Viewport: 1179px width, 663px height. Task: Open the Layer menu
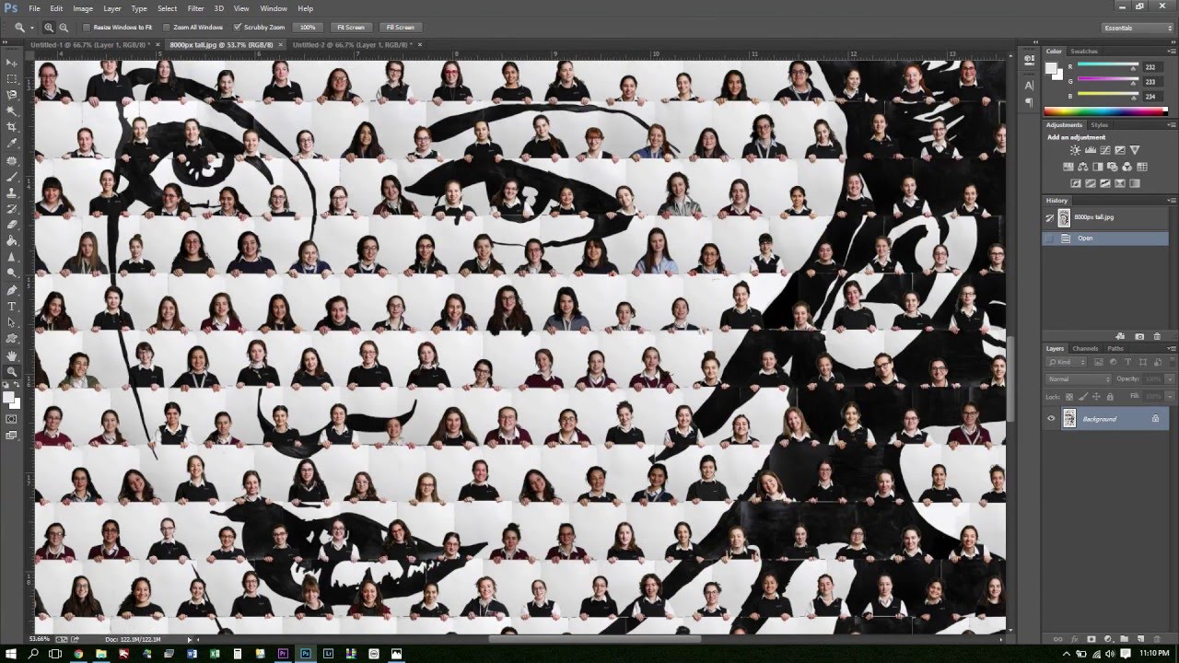[111, 8]
